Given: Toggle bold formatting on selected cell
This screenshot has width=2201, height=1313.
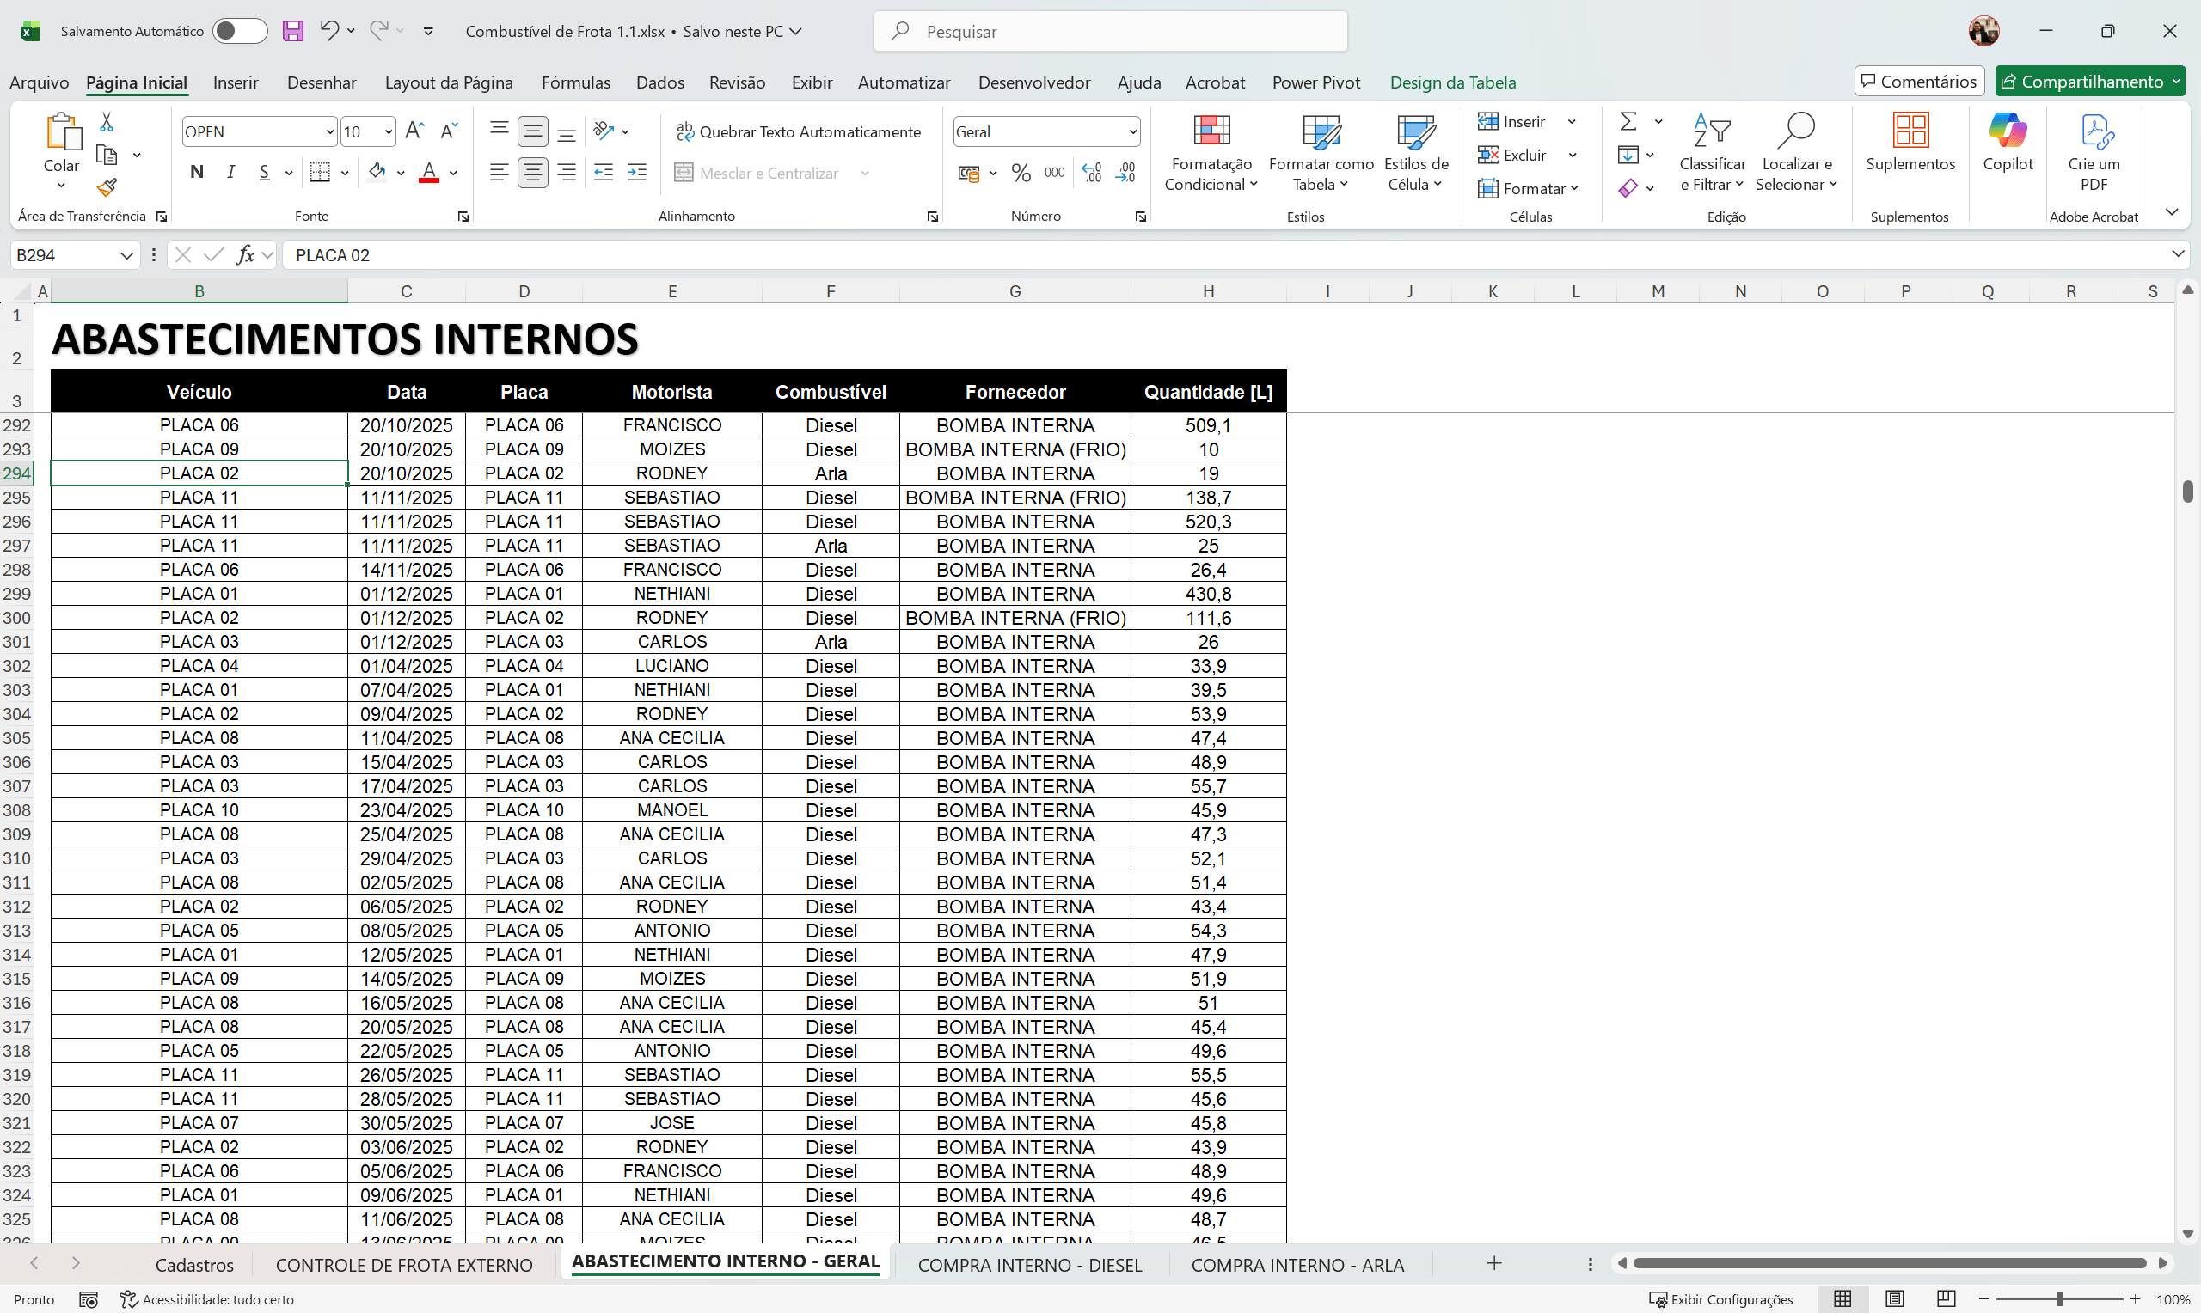Looking at the screenshot, I should [x=197, y=172].
